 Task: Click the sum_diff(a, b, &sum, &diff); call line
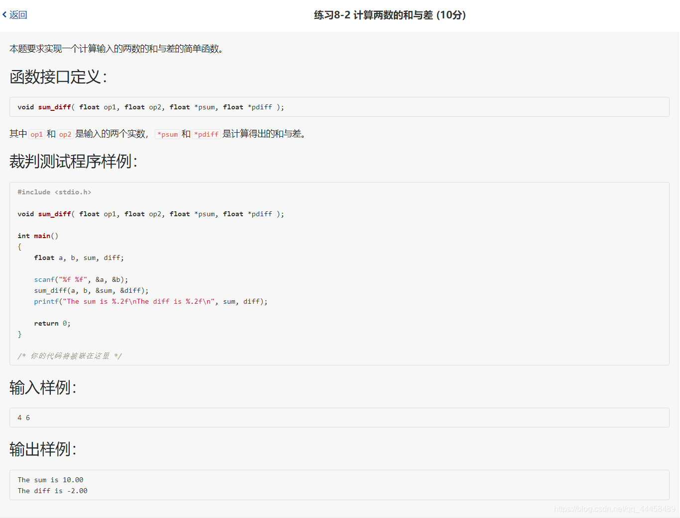(x=91, y=290)
